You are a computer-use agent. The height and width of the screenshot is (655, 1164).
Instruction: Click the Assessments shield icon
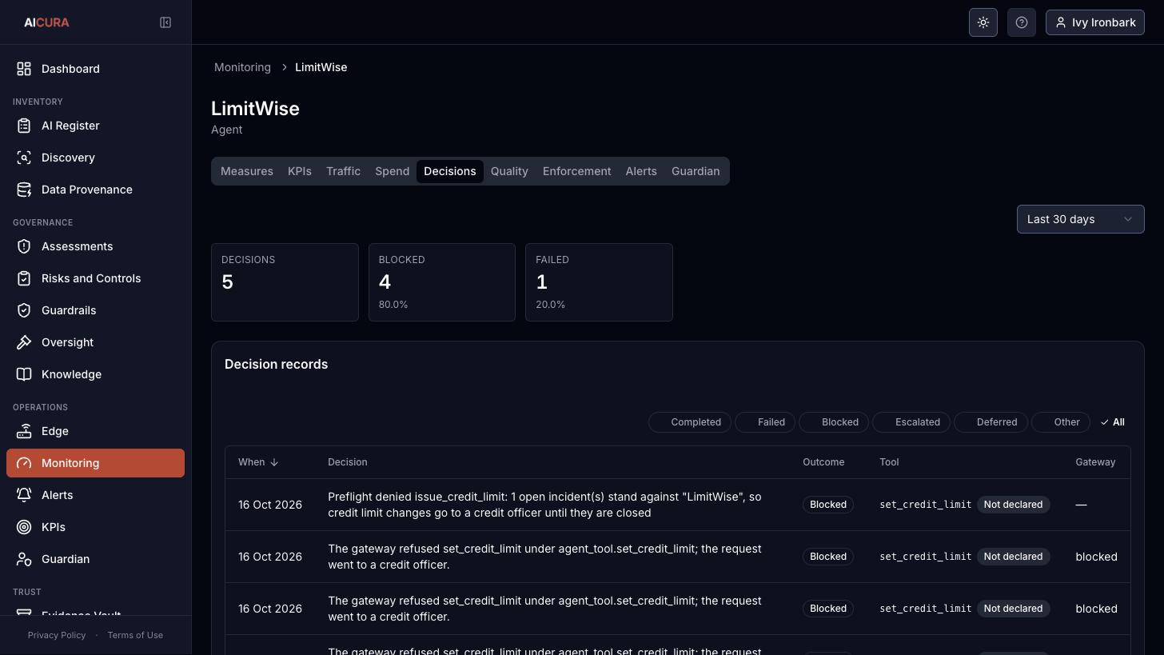(24, 246)
